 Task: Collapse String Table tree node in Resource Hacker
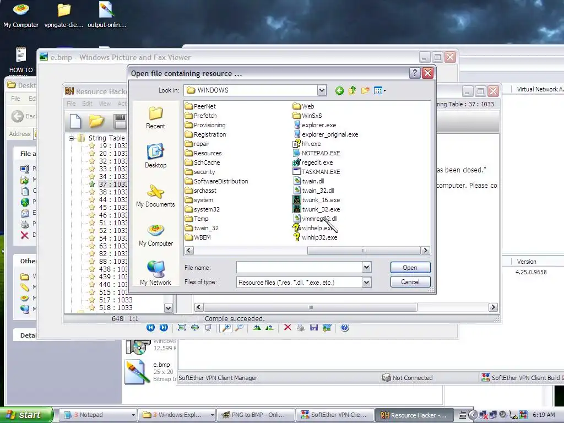click(71, 138)
